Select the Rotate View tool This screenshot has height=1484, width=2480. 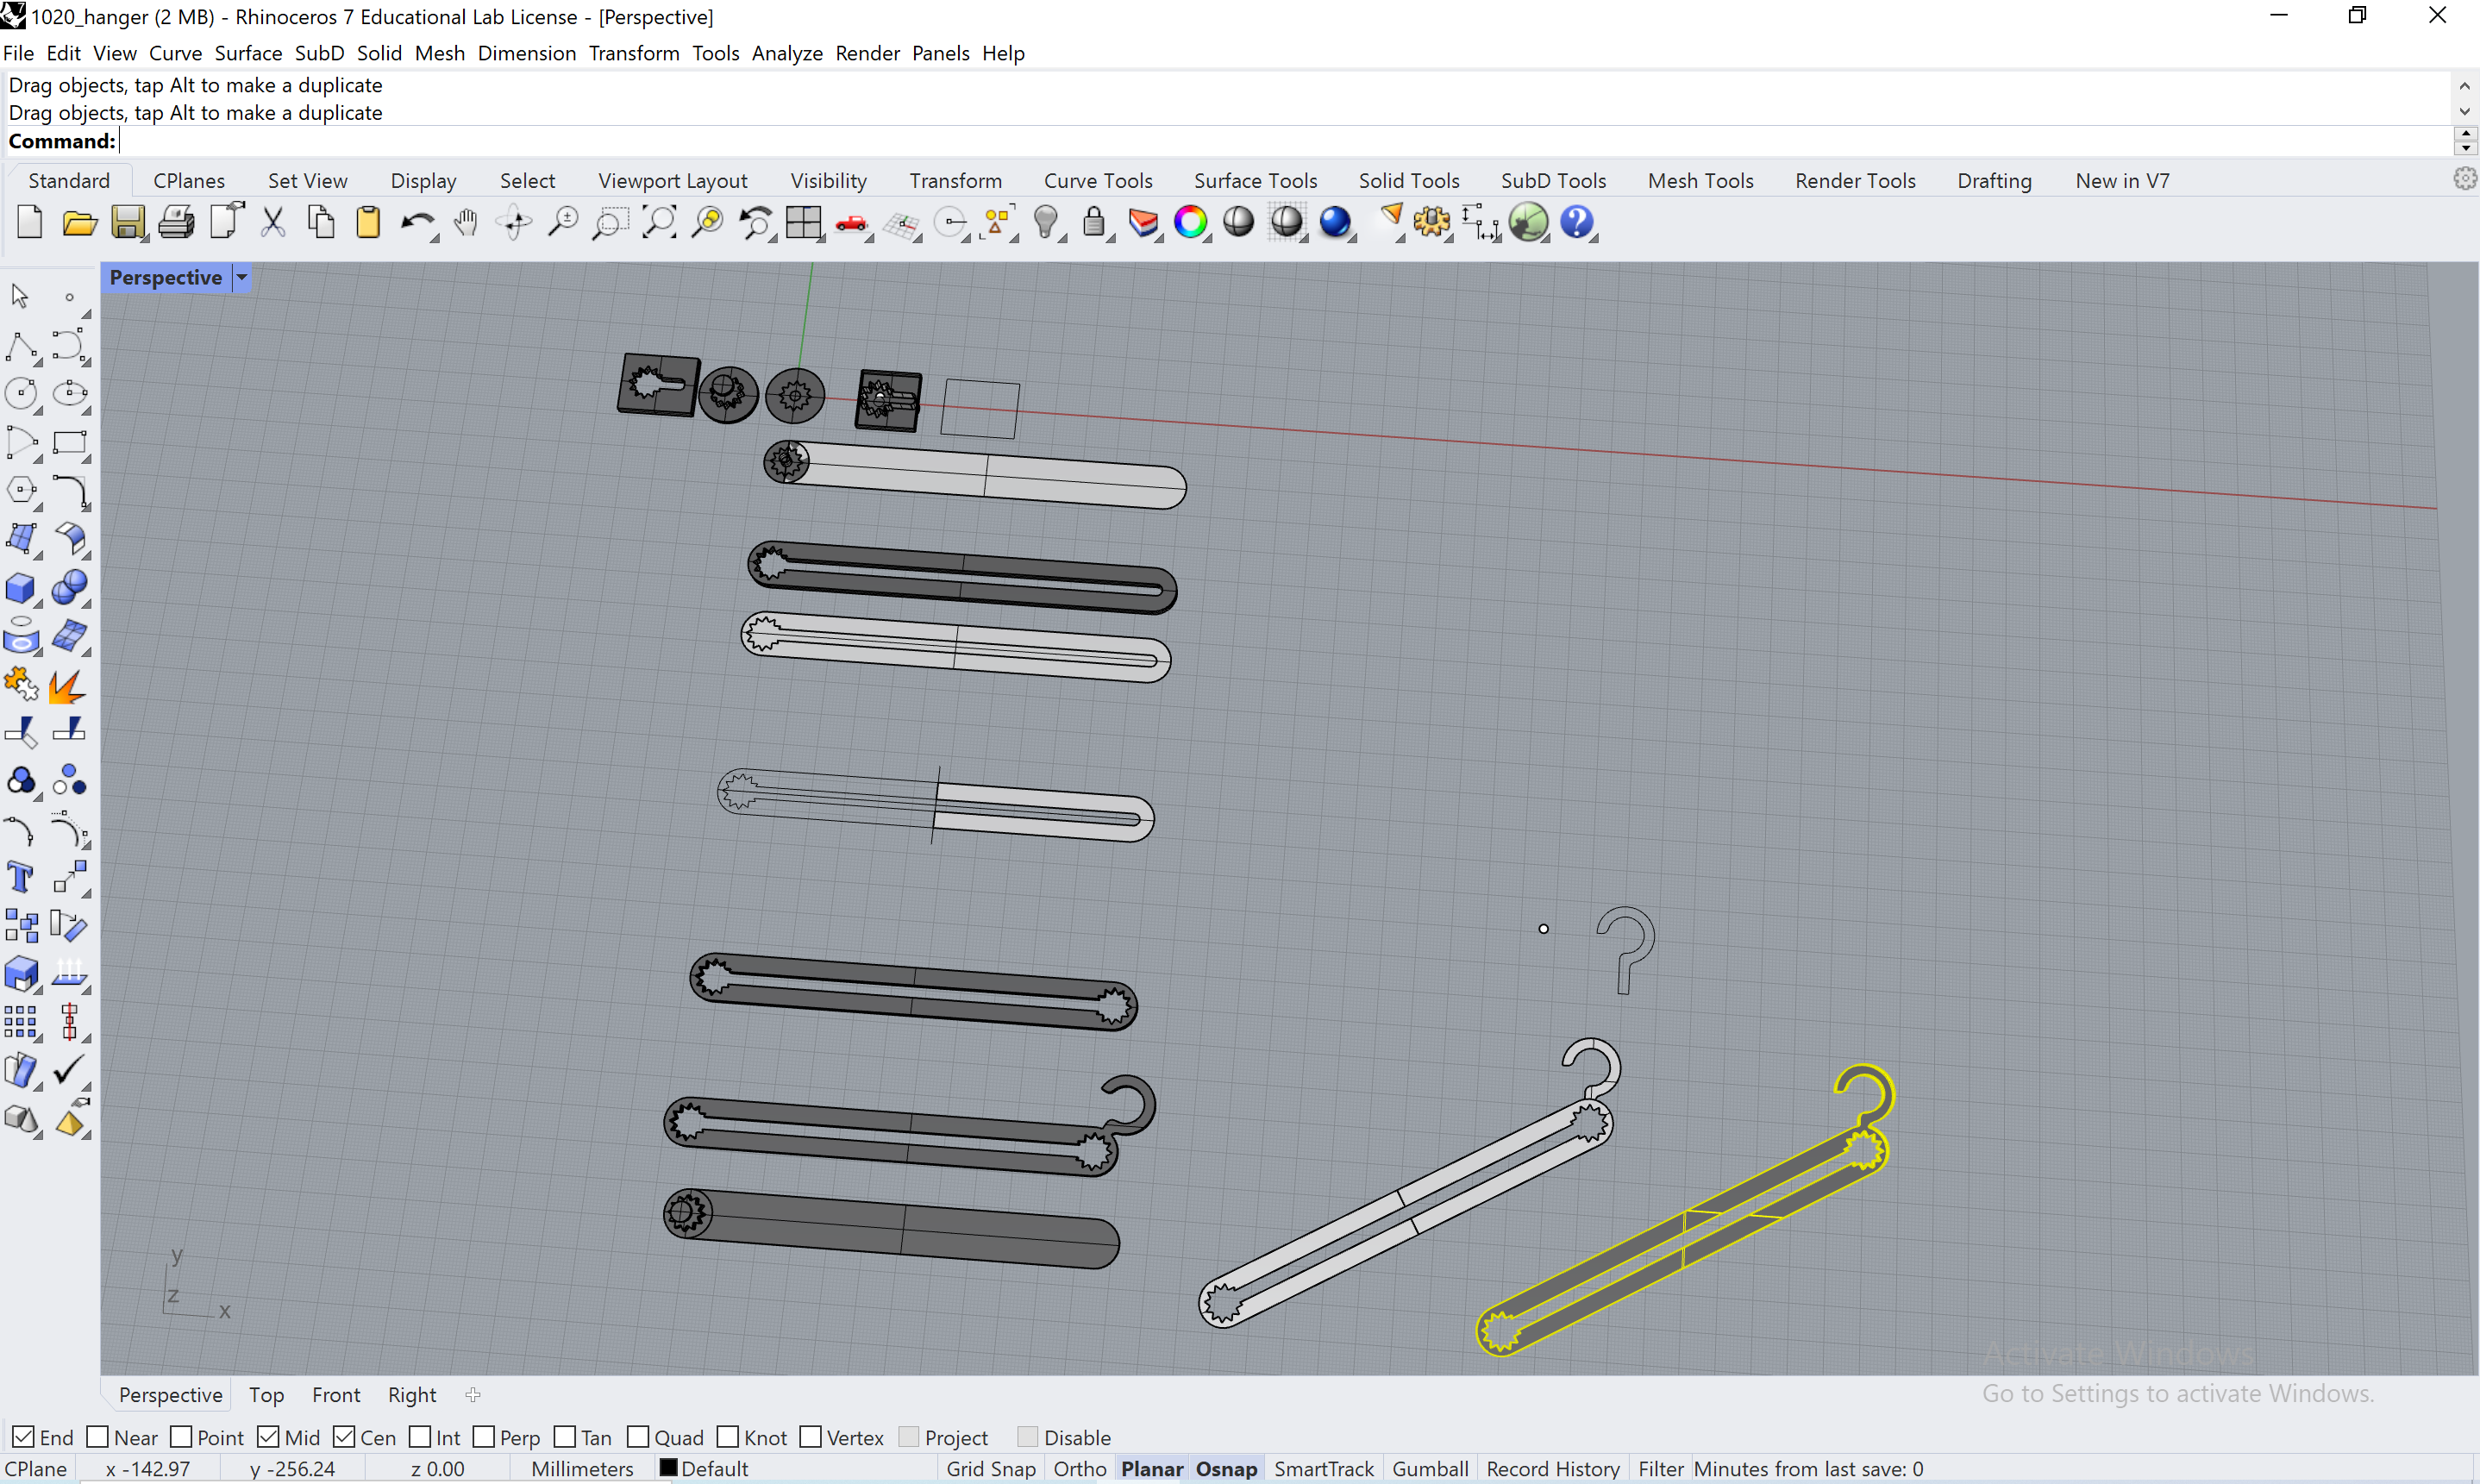click(514, 222)
